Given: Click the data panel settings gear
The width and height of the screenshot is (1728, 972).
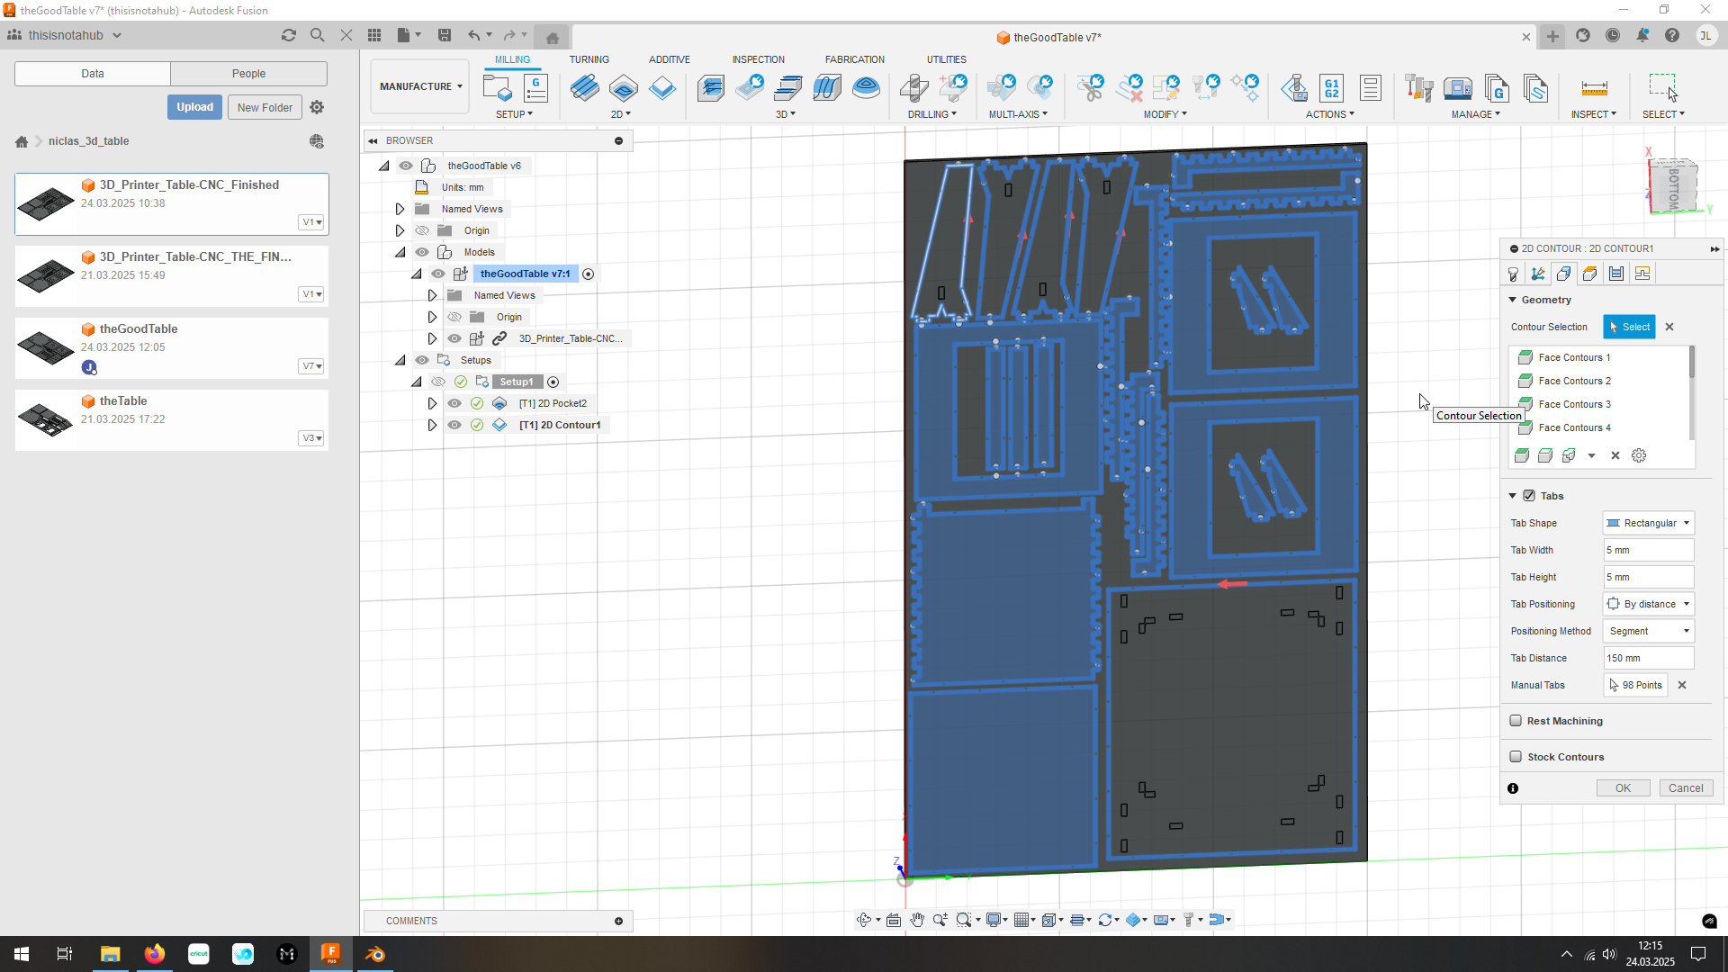Looking at the screenshot, I should pos(317,107).
